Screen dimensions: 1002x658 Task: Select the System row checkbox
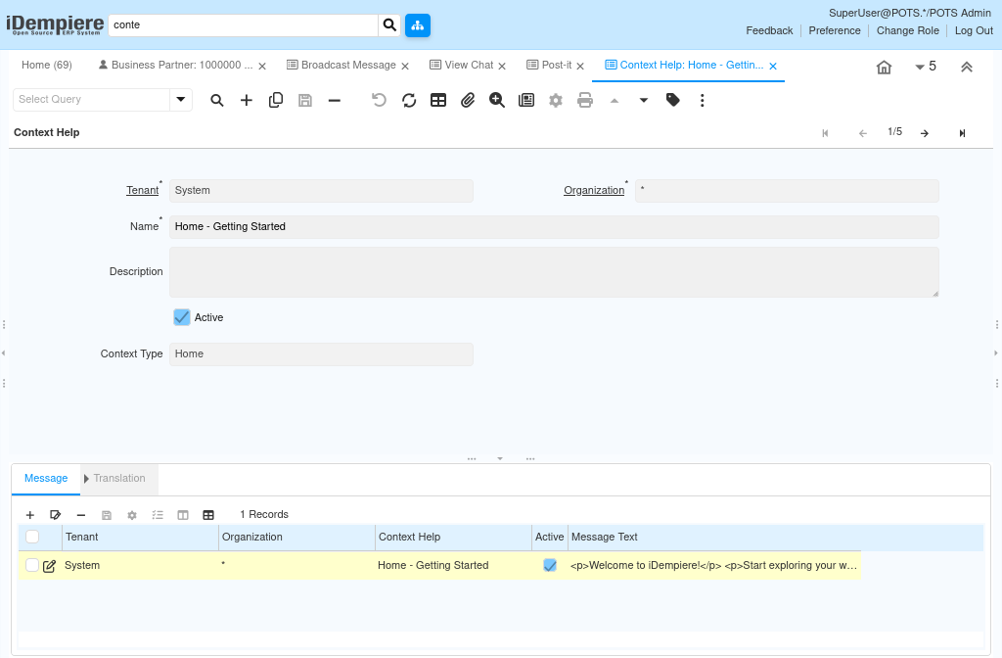pos(32,565)
